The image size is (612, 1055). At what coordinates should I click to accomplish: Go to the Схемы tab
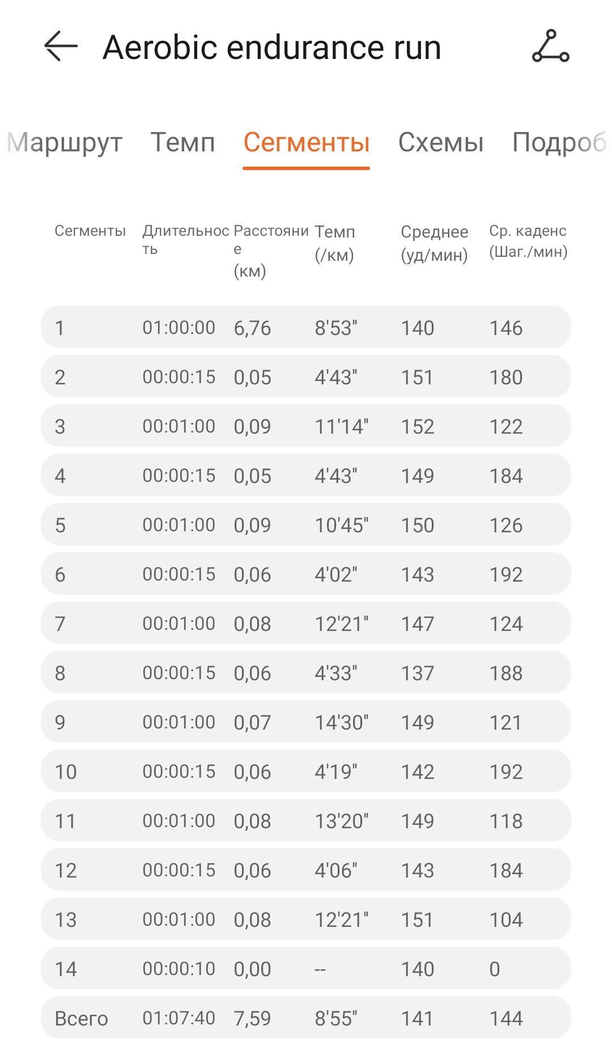click(x=441, y=142)
